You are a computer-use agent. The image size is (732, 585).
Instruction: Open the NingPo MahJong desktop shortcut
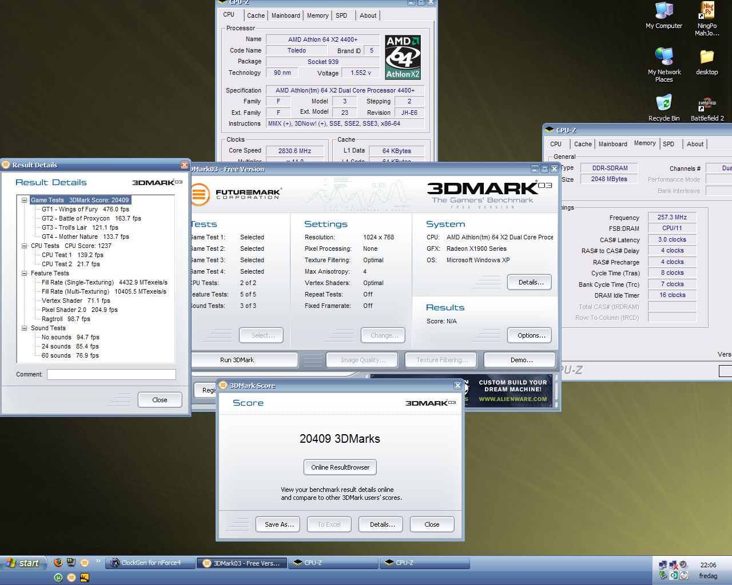(707, 18)
